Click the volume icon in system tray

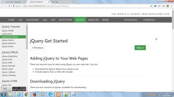coord(160,95)
